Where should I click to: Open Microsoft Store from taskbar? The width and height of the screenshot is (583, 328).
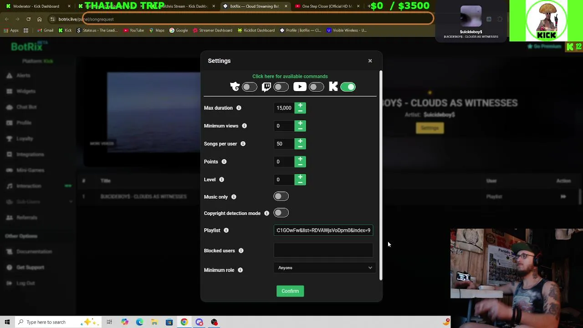(x=169, y=322)
